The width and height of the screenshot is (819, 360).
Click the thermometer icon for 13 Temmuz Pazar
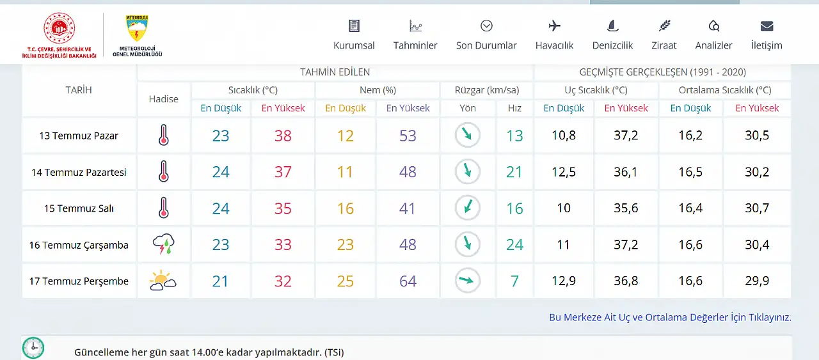pos(164,136)
